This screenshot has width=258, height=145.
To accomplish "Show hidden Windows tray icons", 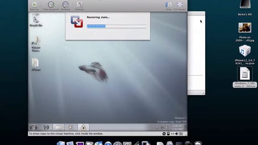I will pyautogui.click(x=152, y=128).
